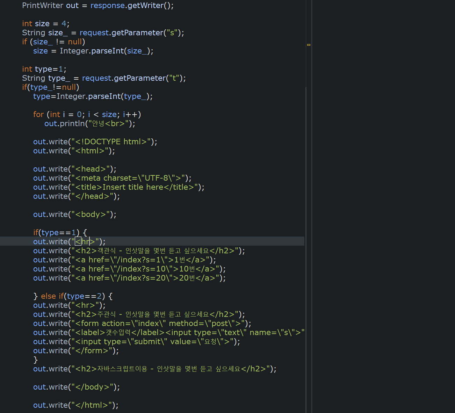Screen dimensions: 455x413
Task: Click the '<hr>' write line under else-if
Action: 69,305
